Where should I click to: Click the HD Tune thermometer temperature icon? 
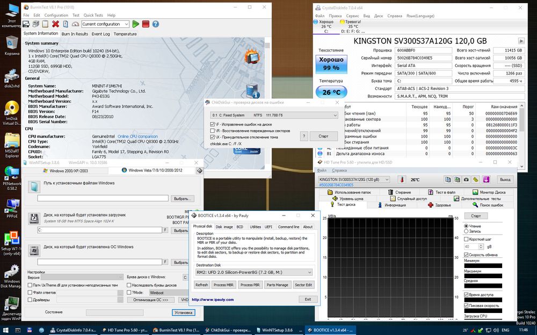click(x=402, y=180)
